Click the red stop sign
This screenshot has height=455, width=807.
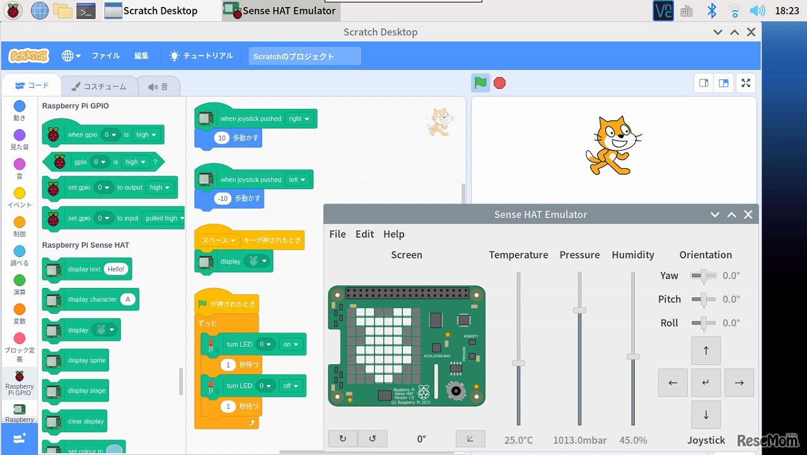click(499, 83)
